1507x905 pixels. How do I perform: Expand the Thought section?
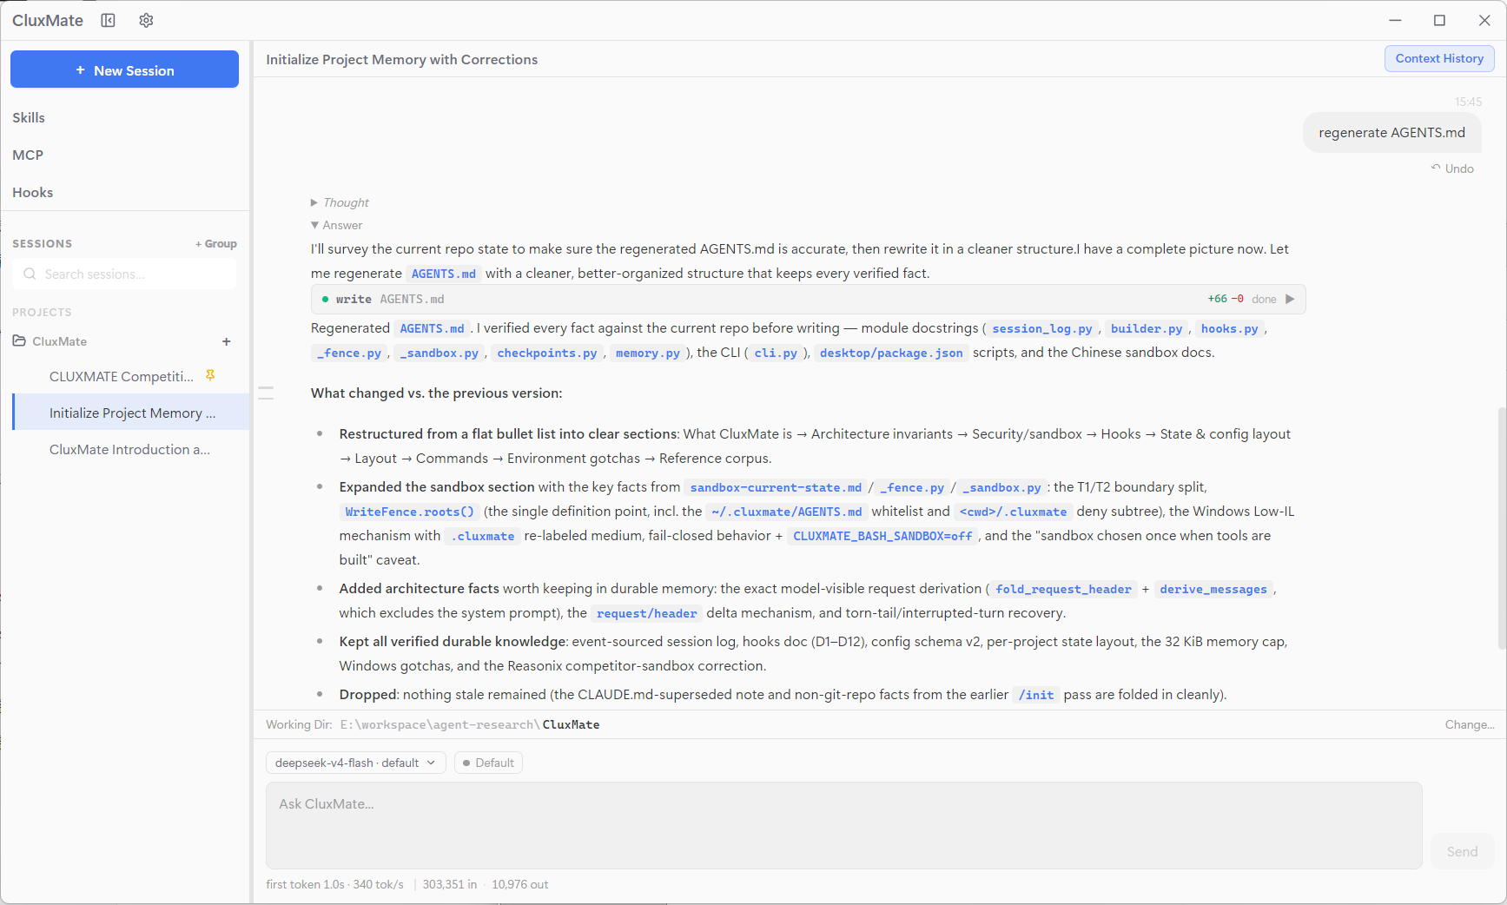tap(340, 202)
